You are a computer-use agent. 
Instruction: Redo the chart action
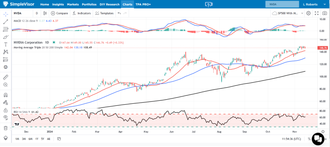point(125,13)
